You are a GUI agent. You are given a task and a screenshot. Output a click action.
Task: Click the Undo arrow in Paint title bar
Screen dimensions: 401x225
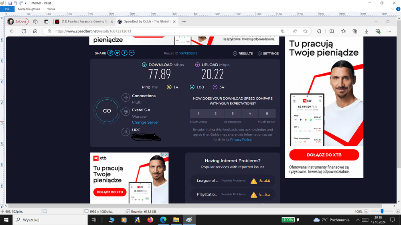(15, 3)
